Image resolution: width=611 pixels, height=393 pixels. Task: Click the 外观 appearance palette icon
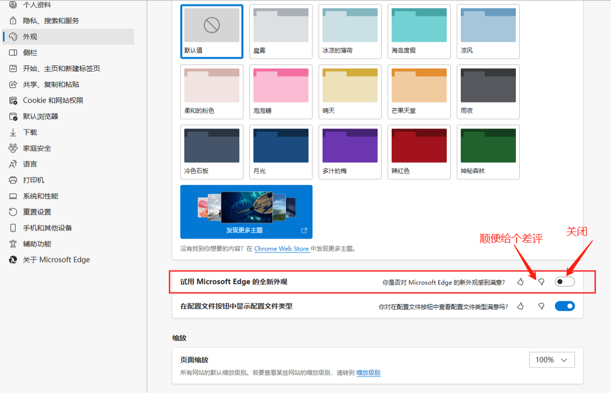click(13, 36)
